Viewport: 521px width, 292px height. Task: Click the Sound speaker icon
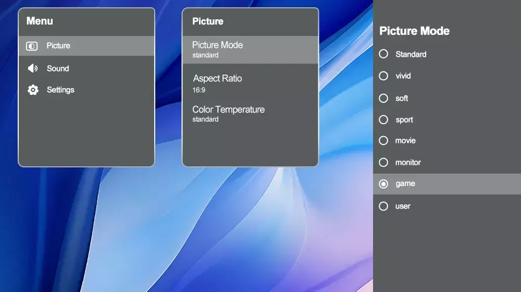pos(33,68)
